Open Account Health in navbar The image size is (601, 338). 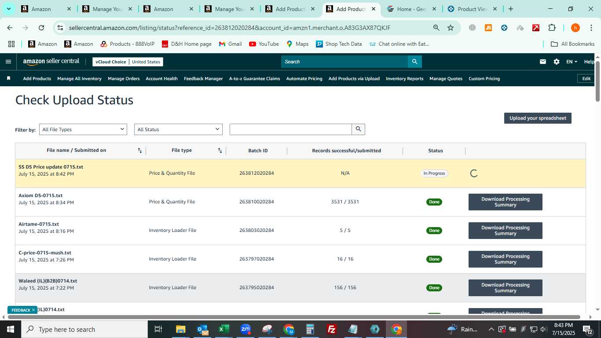point(161,78)
